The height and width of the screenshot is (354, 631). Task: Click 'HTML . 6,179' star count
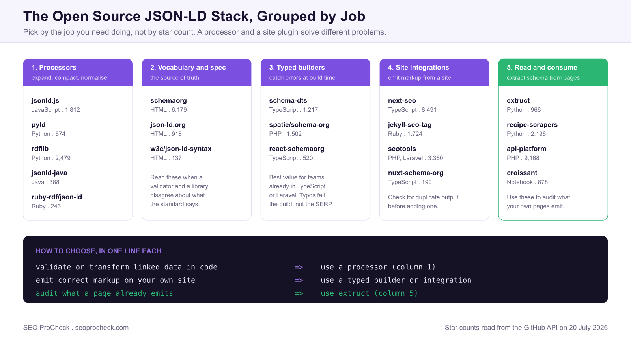[168, 110]
